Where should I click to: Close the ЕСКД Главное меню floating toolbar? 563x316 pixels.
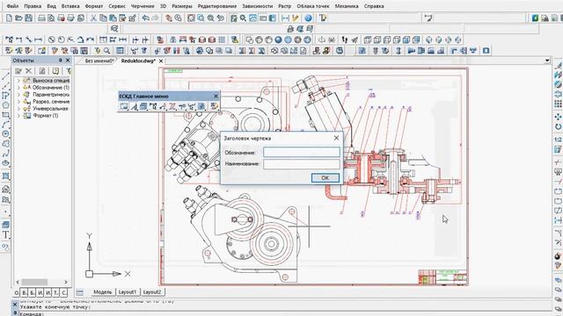click(x=216, y=96)
